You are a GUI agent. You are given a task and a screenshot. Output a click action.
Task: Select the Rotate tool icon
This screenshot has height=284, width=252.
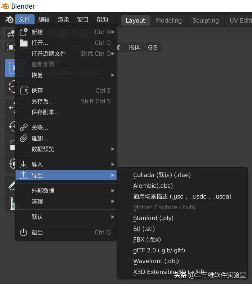pos(12,126)
